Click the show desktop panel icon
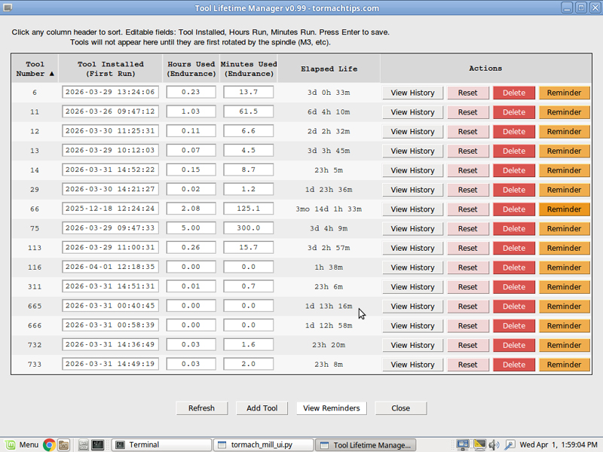 pos(84,444)
